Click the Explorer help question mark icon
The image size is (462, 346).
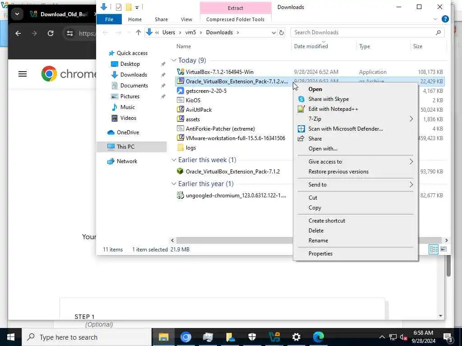[x=445, y=19]
